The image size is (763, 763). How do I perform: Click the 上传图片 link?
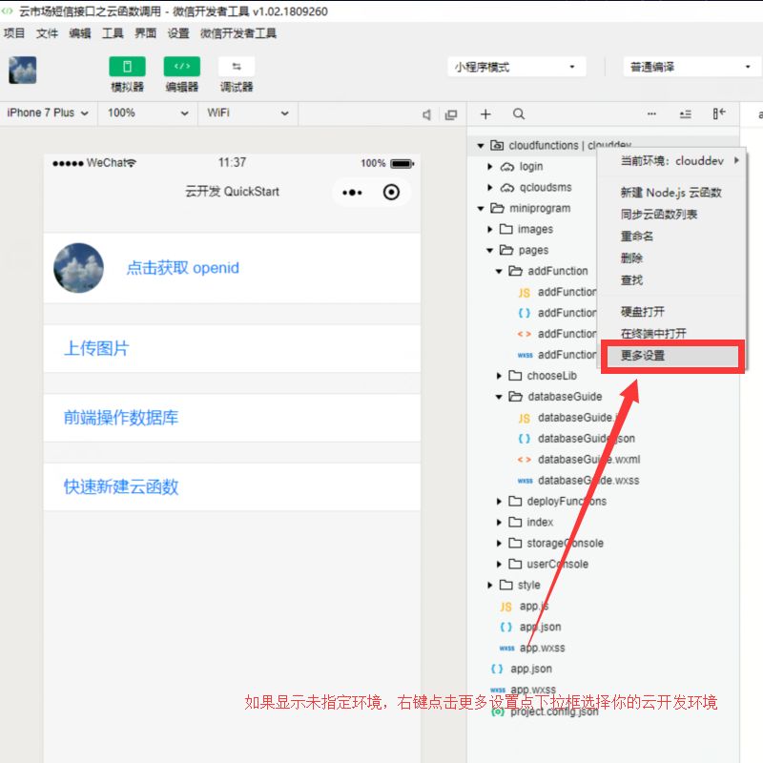(96, 348)
